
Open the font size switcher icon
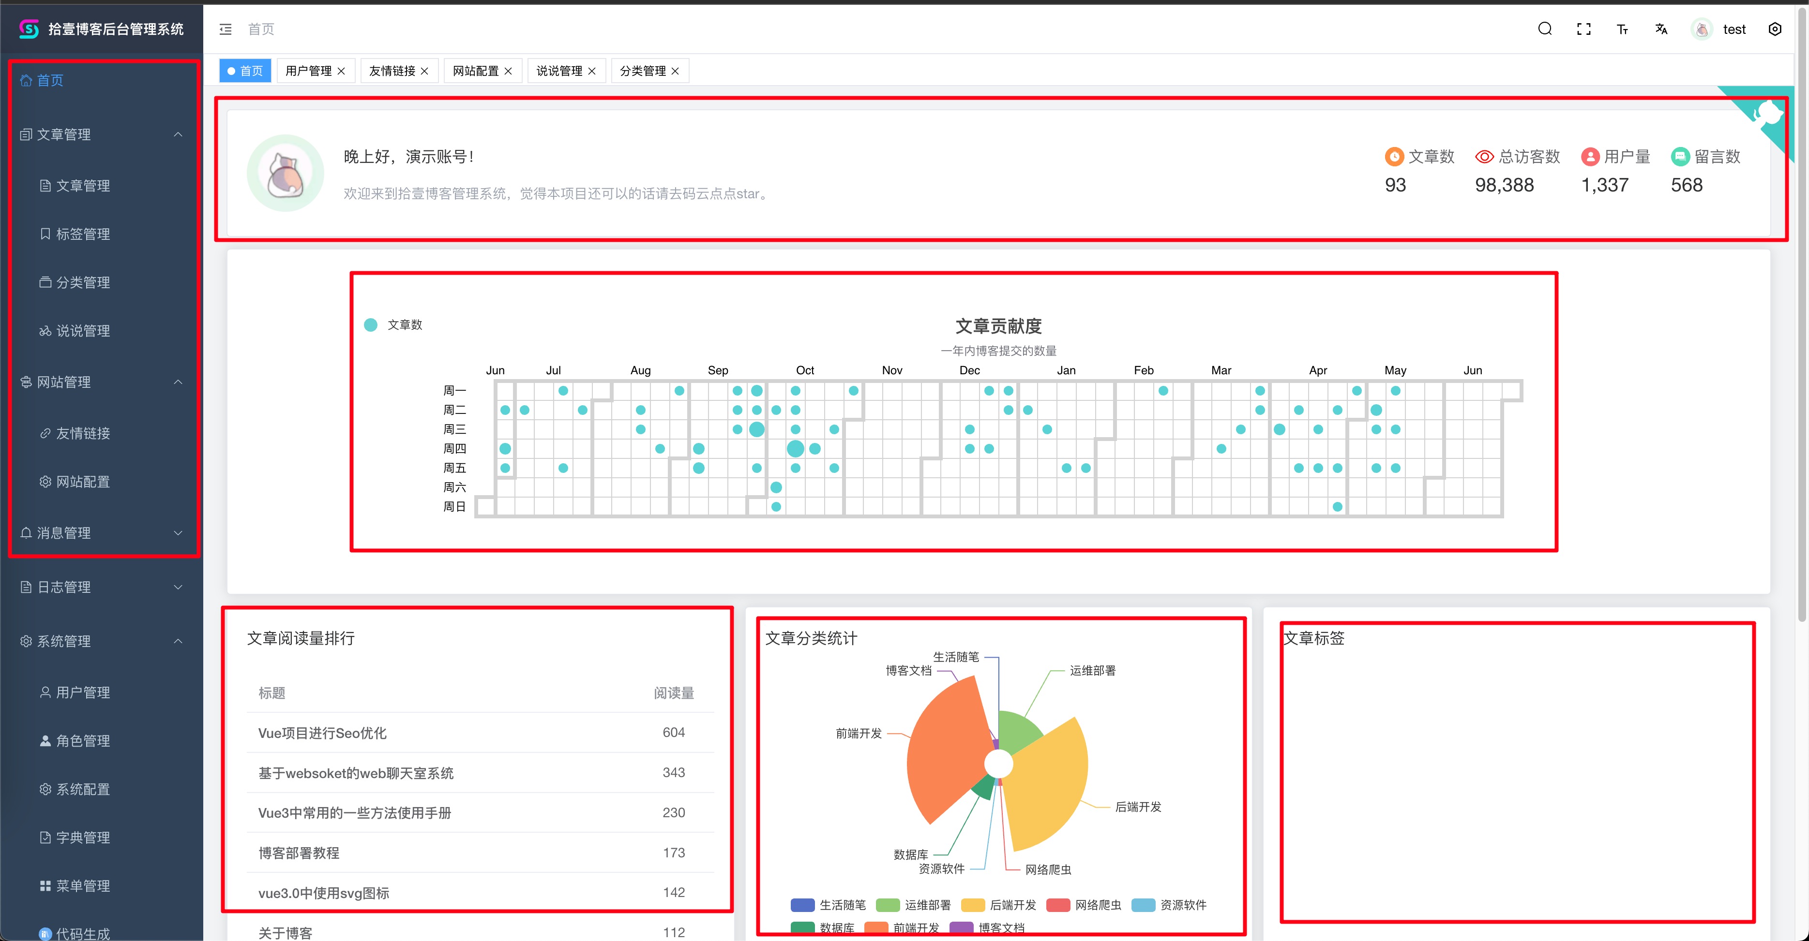(x=1622, y=29)
